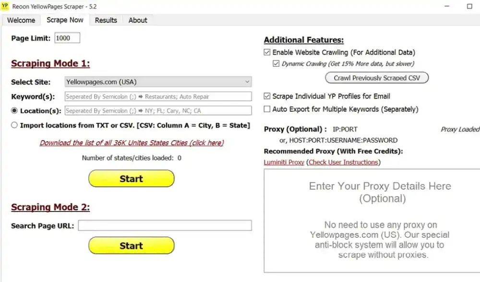Screen dimensions: 480x282
Task: Click Start button under Scraping Mode 1
Action: pos(132,178)
